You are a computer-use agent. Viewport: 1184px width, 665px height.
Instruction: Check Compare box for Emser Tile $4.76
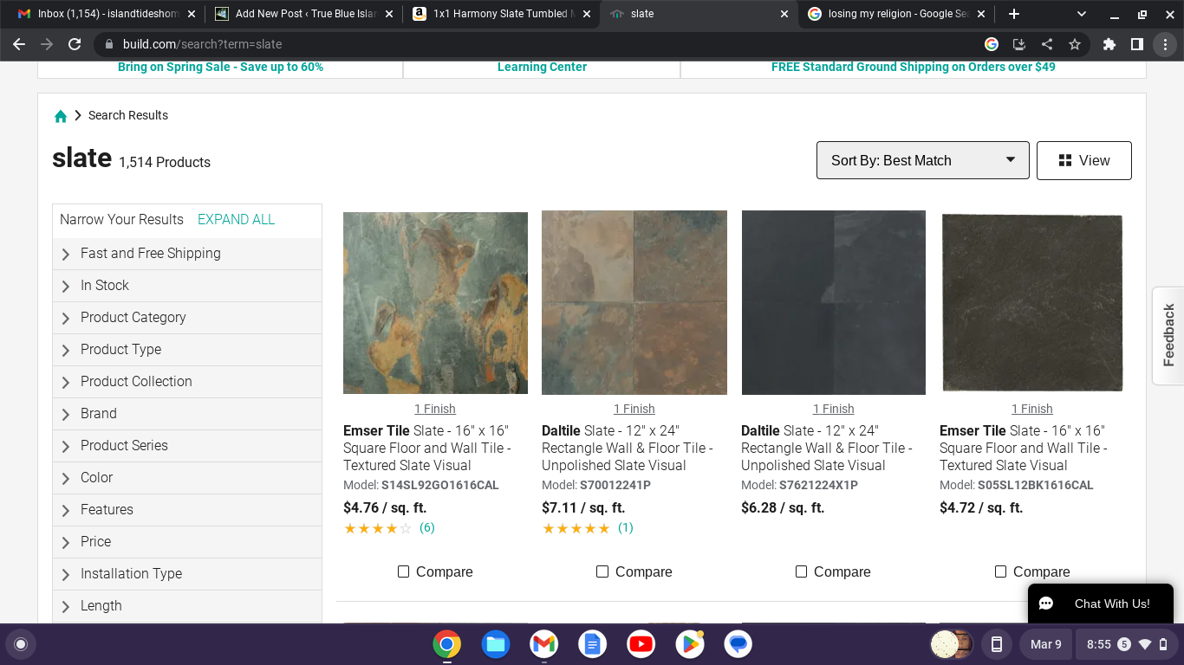tap(404, 571)
